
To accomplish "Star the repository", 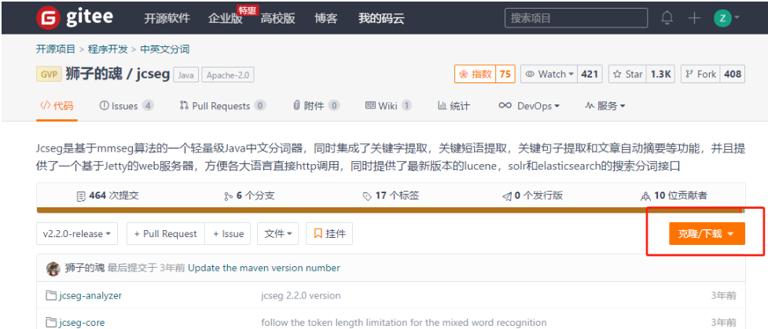I will (627, 74).
